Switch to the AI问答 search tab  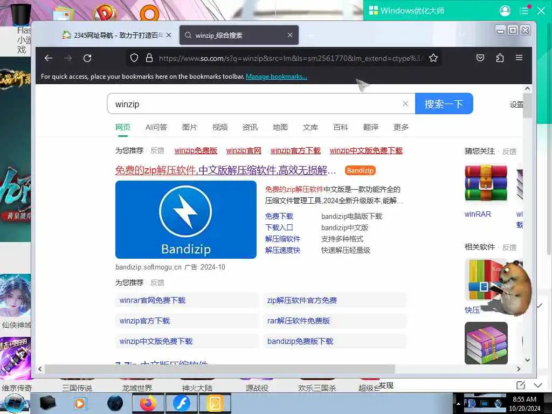tap(156, 127)
